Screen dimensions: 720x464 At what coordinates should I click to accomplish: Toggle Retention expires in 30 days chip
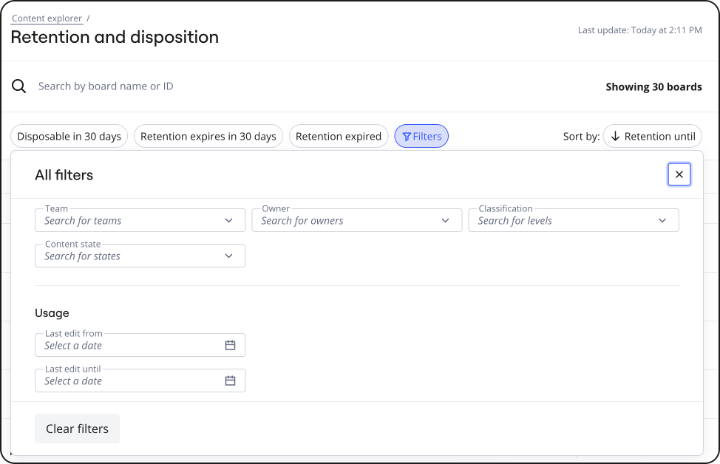[x=208, y=136]
